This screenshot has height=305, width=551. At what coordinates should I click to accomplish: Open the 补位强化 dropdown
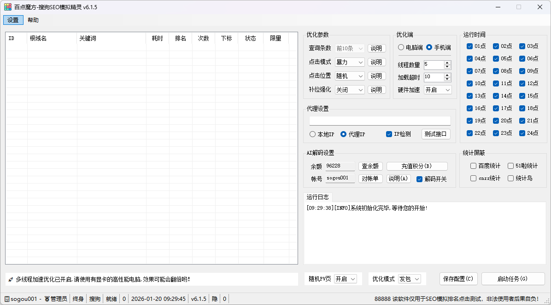(x=349, y=89)
